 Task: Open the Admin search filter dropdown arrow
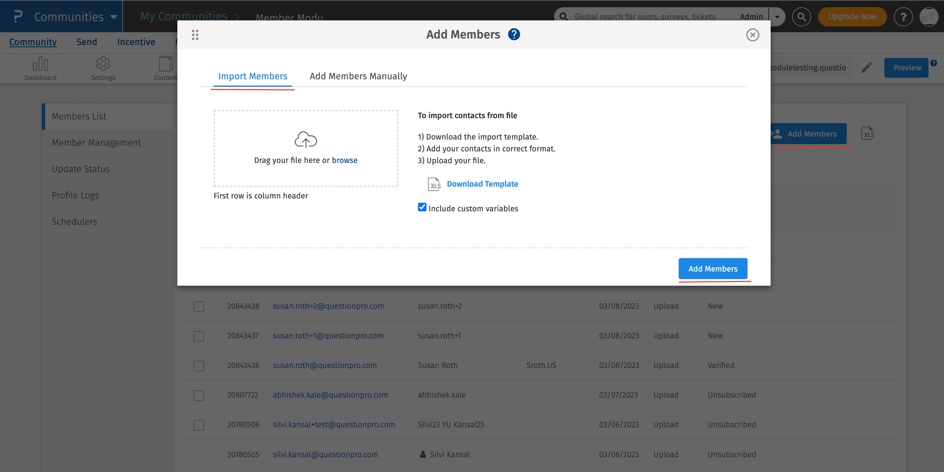click(x=777, y=17)
